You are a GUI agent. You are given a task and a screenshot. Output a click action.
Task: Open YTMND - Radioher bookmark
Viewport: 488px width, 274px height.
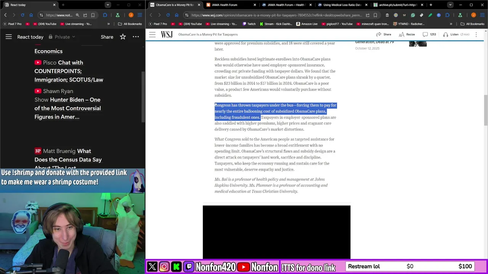coord(409,24)
